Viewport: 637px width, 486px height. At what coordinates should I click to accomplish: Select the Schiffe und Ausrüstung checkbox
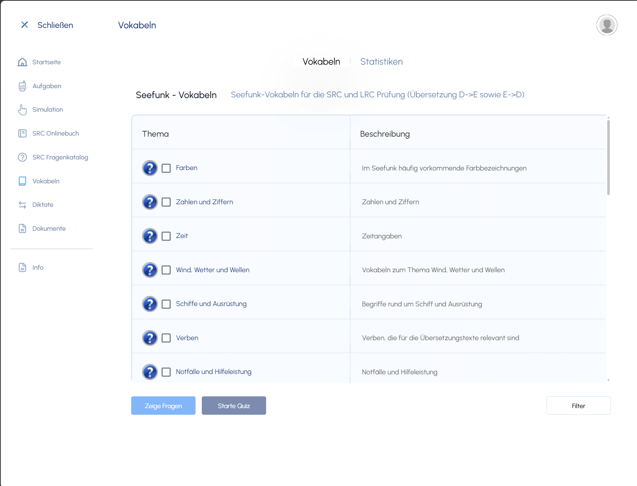pyautogui.click(x=166, y=304)
